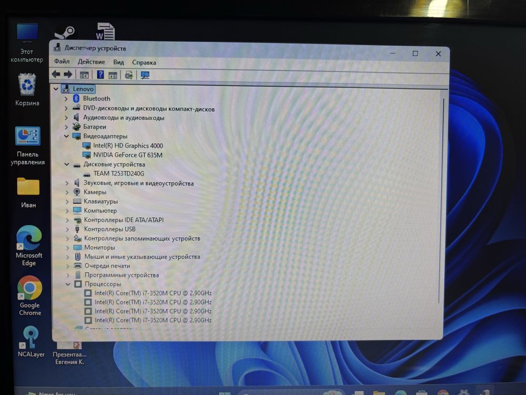This screenshot has width=526, height=395.
Task: Open the Файл menu
Action: [62, 61]
